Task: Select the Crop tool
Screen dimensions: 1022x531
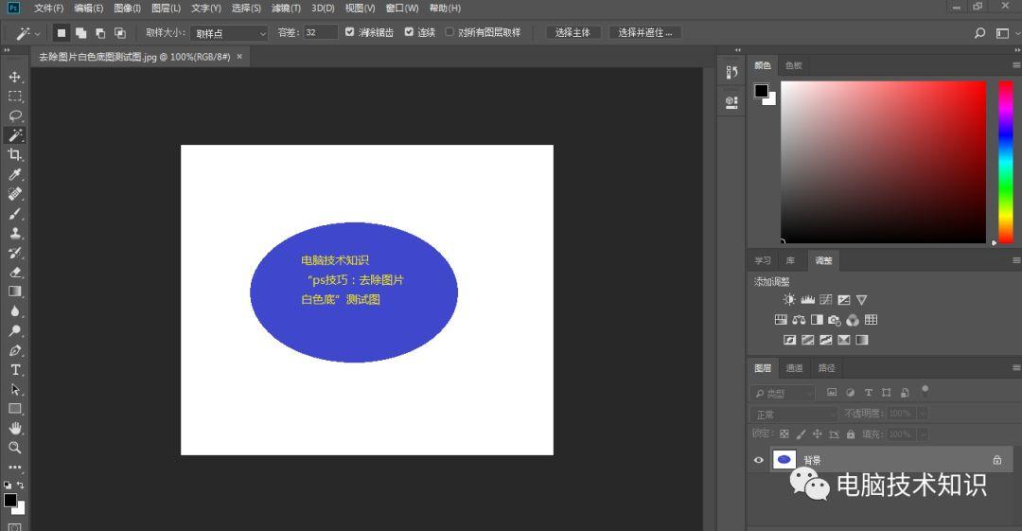Action: click(x=15, y=154)
